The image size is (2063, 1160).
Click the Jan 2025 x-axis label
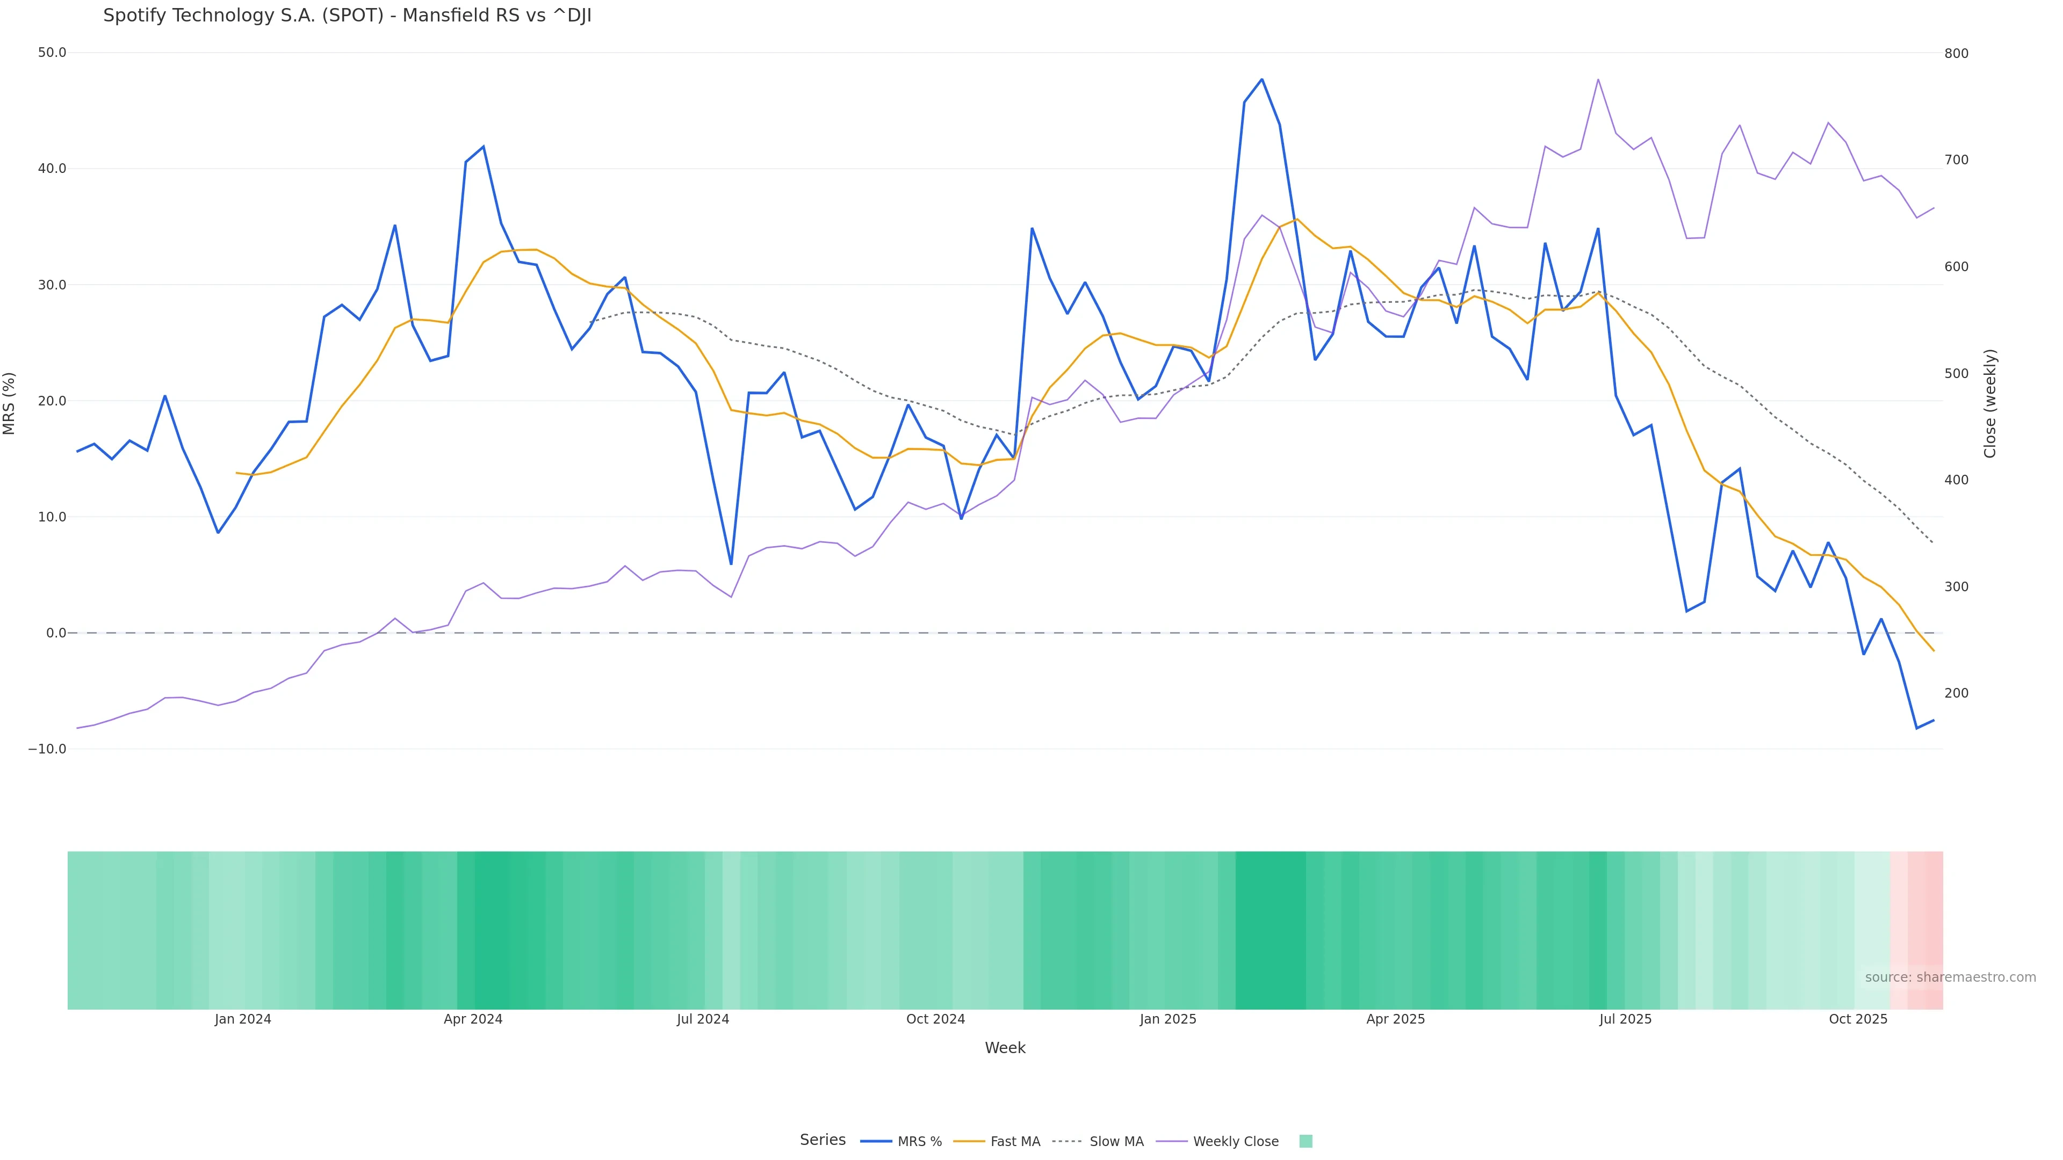pos(1167,1019)
